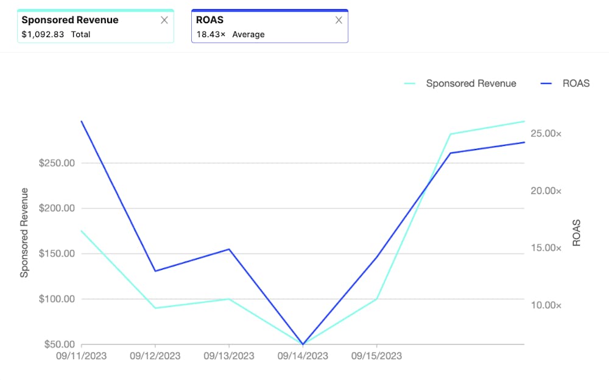Toggle Sponsored Revenue series via legend label
The image size is (609, 380).
click(471, 83)
